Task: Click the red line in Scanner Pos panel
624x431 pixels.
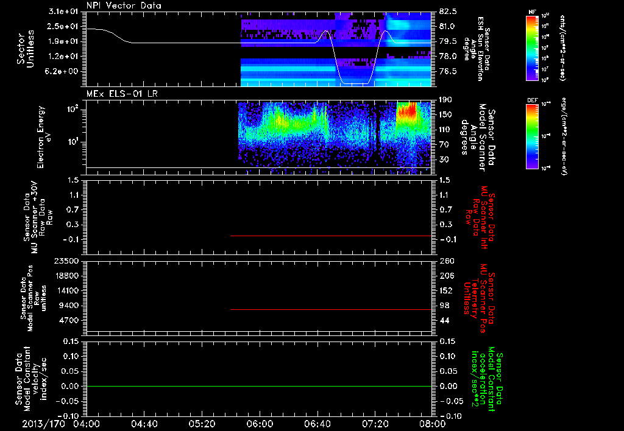Action: coord(331,309)
